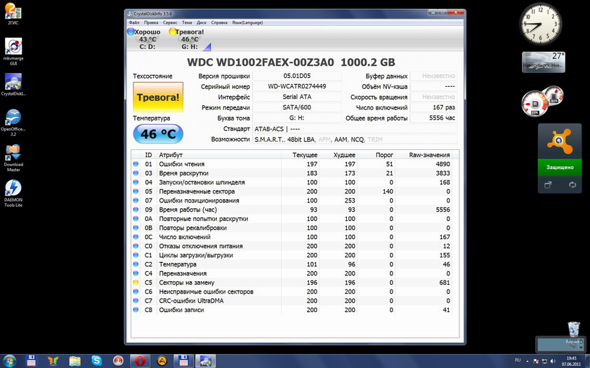Open the DAEMON Tools Lite desktop shortcut
The height and width of the screenshot is (368, 590).
[13, 193]
